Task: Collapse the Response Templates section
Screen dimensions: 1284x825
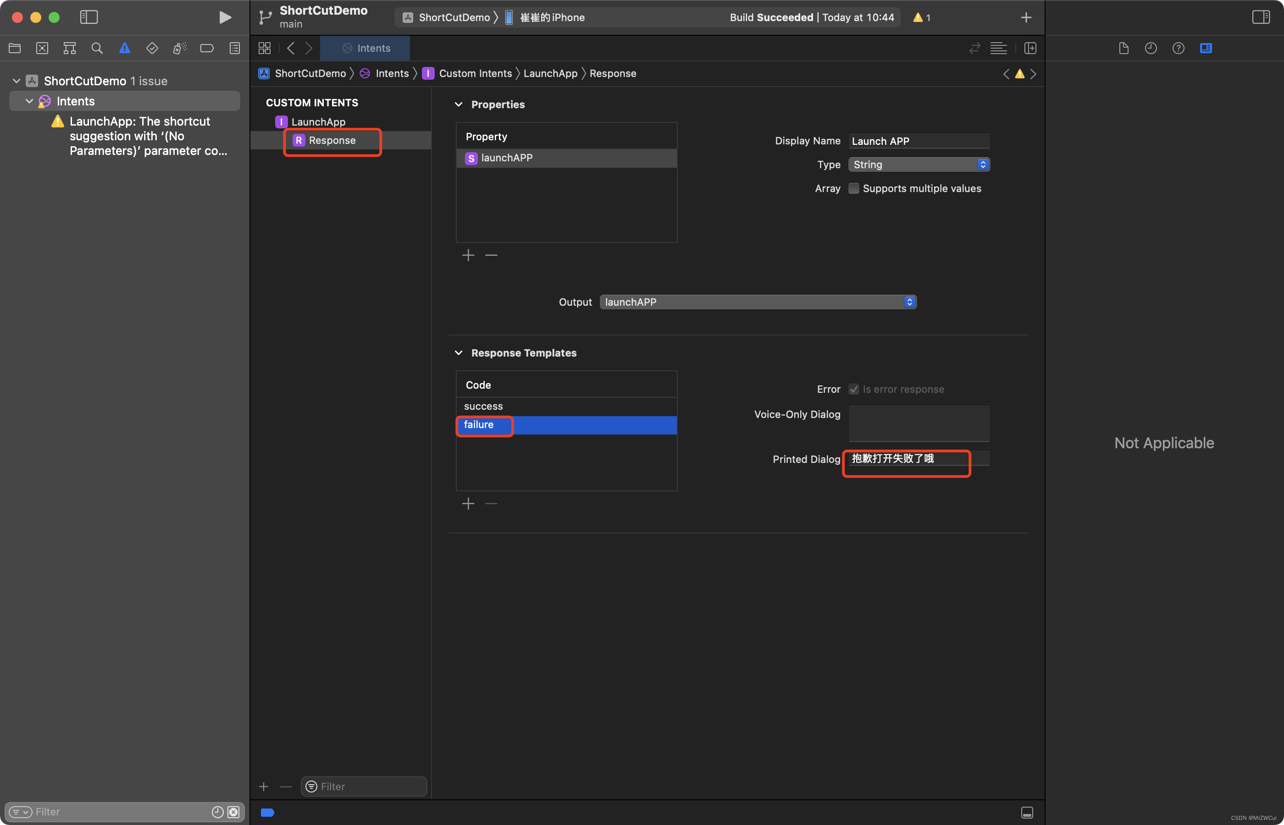Action: (x=459, y=353)
